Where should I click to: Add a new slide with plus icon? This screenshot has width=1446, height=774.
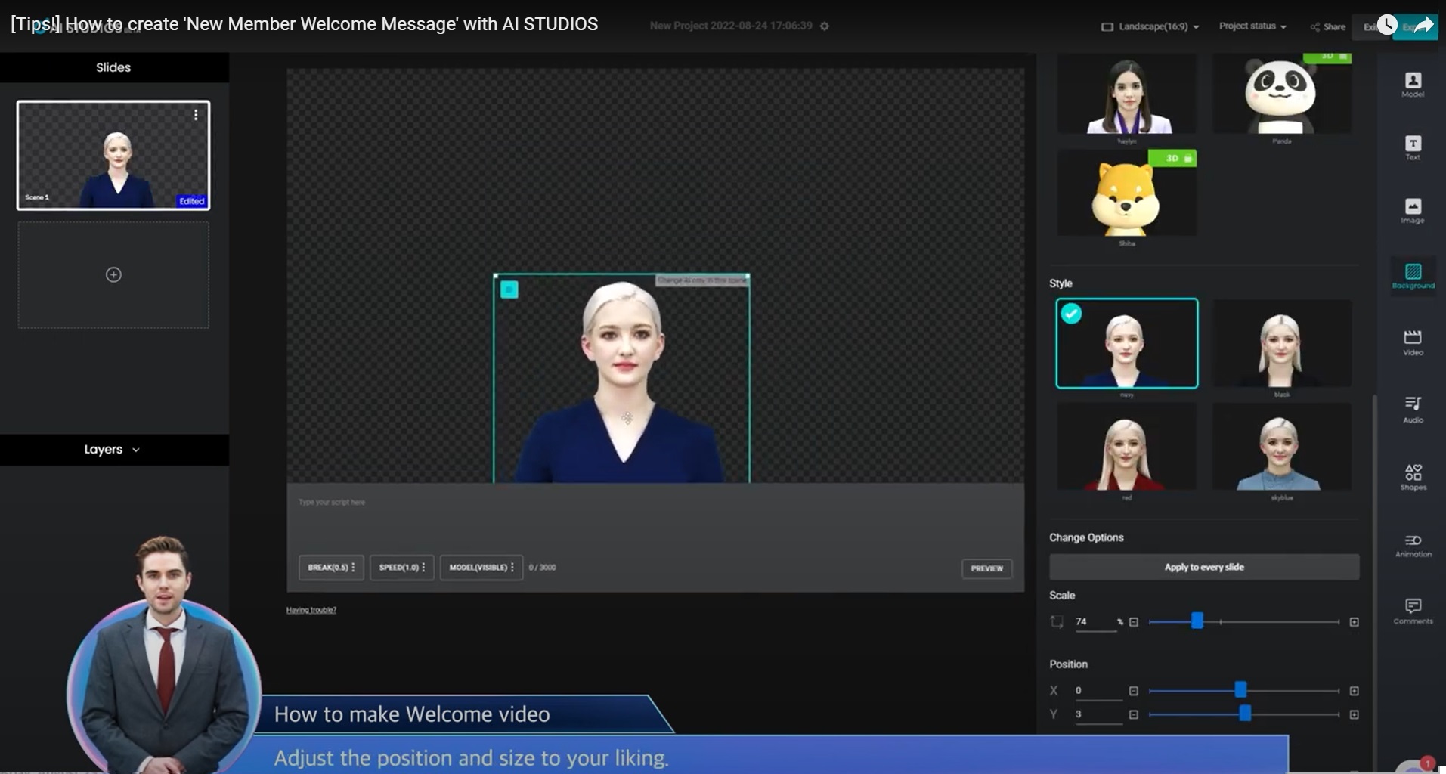tap(113, 274)
